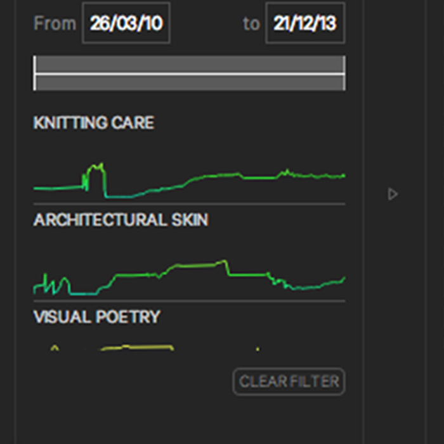Click the small yellow peak starting Visual Poetry chart
This screenshot has height=444, width=444.
[x=54, y=347]
